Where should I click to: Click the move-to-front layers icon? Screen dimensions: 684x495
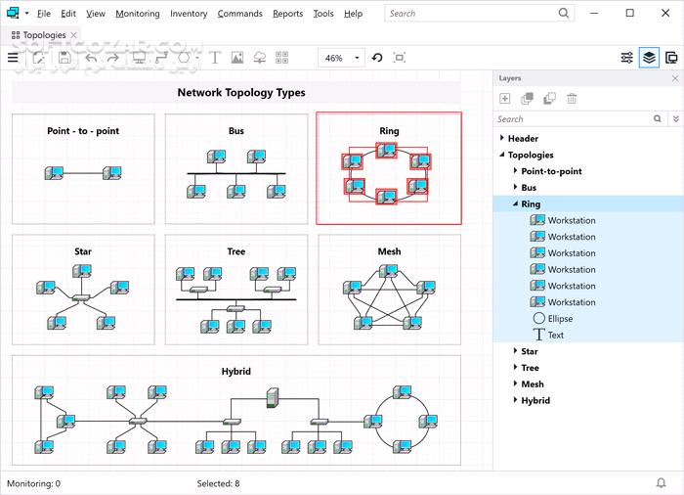tap(527, 99)
